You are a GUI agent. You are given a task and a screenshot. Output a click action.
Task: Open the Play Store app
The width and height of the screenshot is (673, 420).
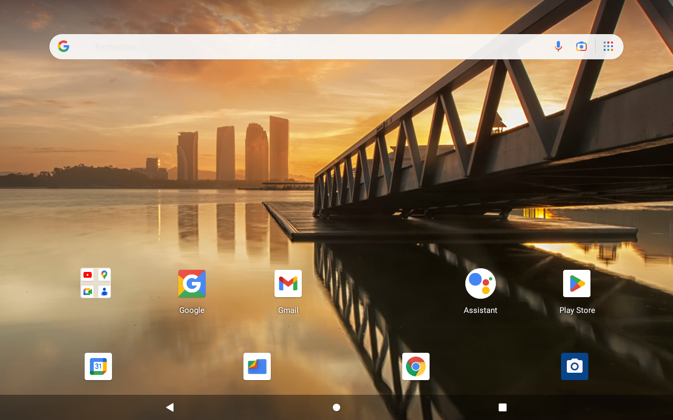tap(577, 283)
